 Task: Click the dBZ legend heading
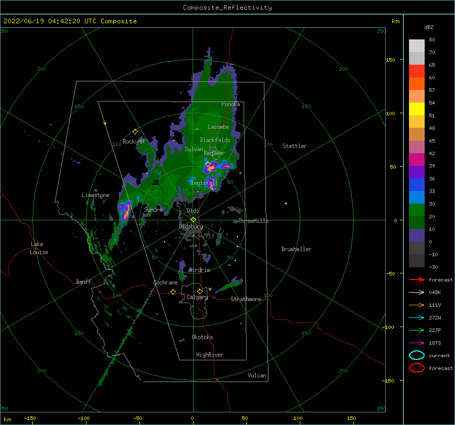coord(429,27)
